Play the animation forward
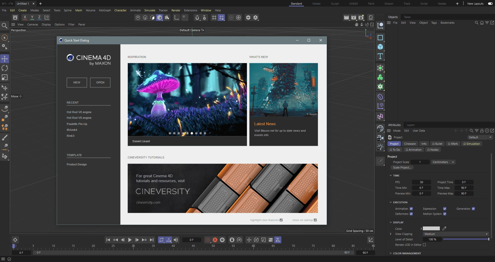The width and height of the screenshot is (495, 262). tap(130, 240)
